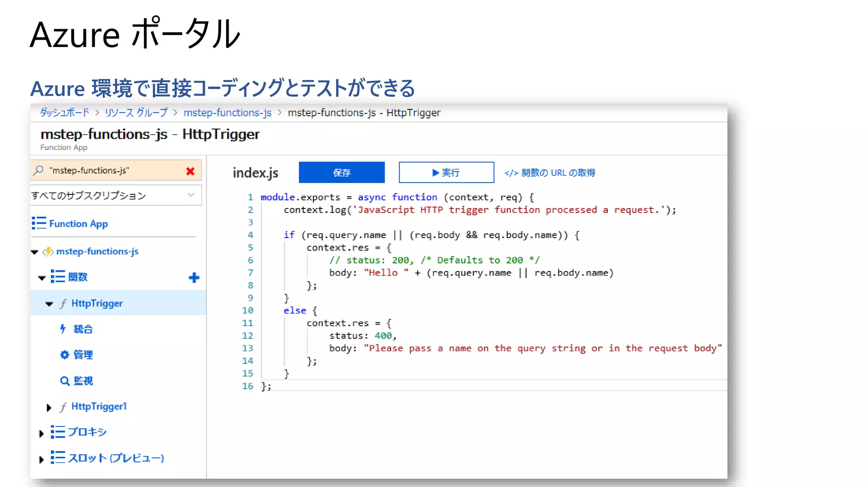Select the HttpTrigger1 tree item

(99, 407)
